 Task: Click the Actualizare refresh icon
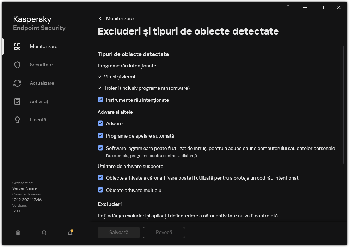pos(17,83)
